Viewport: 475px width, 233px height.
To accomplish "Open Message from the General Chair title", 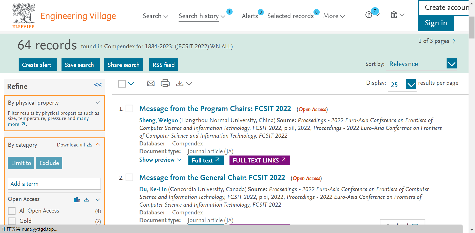I will [x=212, y=177].
